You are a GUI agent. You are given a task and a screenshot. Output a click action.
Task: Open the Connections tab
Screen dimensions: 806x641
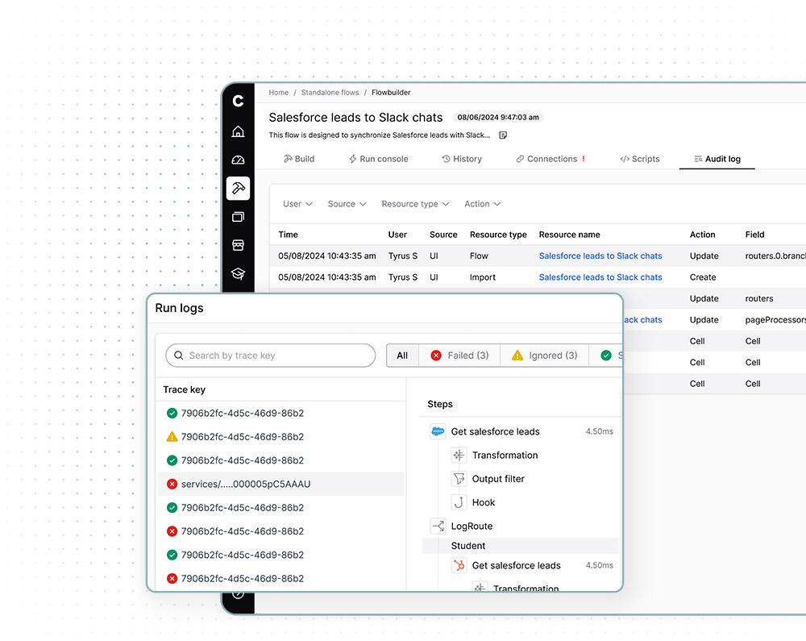[550, 159]
